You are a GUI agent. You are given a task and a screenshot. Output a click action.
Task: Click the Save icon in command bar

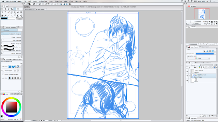[x=30, y=4]
